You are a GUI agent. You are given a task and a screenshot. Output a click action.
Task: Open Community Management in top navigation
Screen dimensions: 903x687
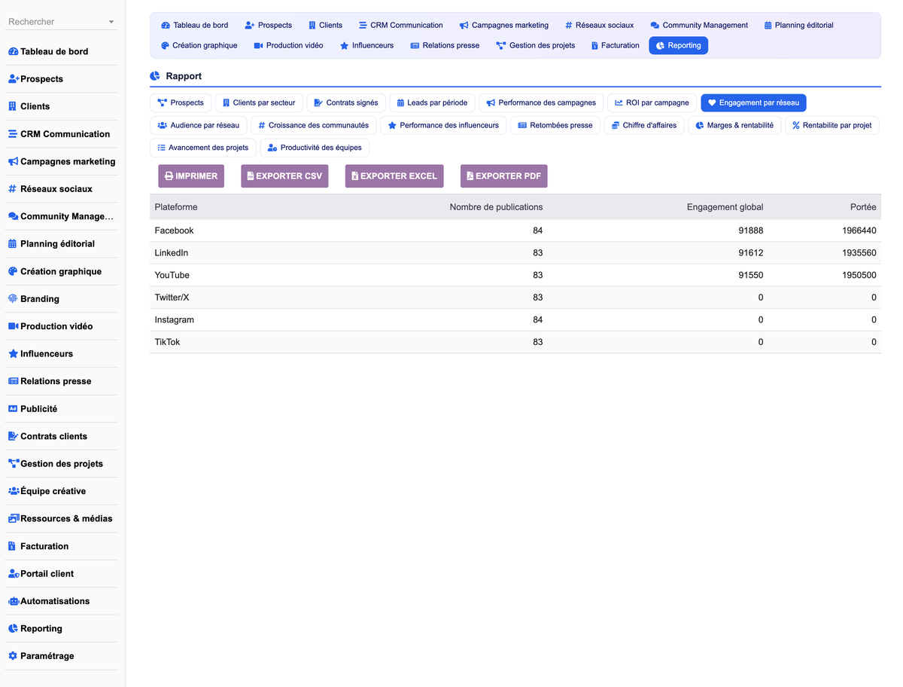pos(699,26)
